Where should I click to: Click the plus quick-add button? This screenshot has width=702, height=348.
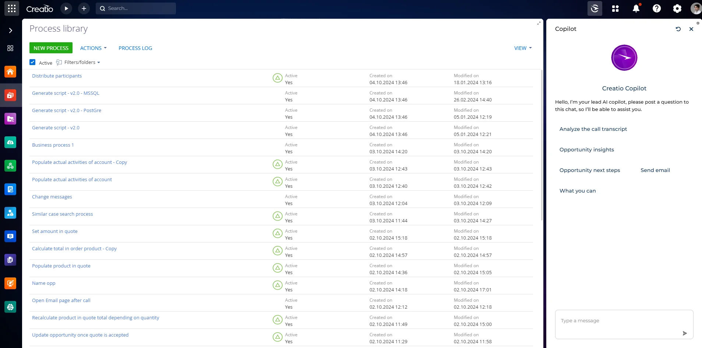pos(84,8)
